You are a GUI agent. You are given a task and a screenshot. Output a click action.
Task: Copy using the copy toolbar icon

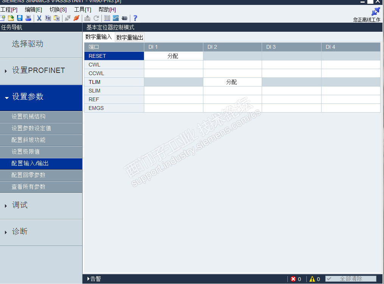pos(48,18)
